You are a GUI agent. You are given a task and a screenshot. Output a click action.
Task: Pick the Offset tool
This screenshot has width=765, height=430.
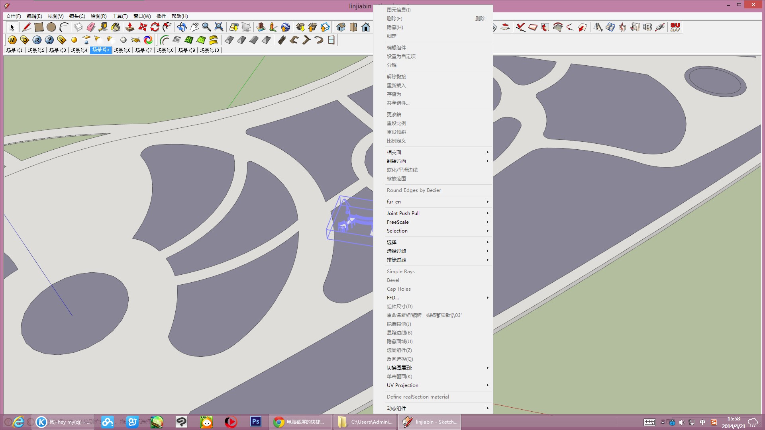coord(167,27)
